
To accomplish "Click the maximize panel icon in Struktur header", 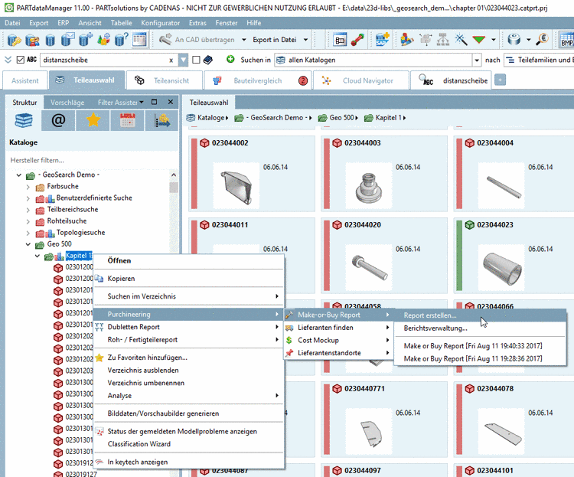I will (154, 103).
